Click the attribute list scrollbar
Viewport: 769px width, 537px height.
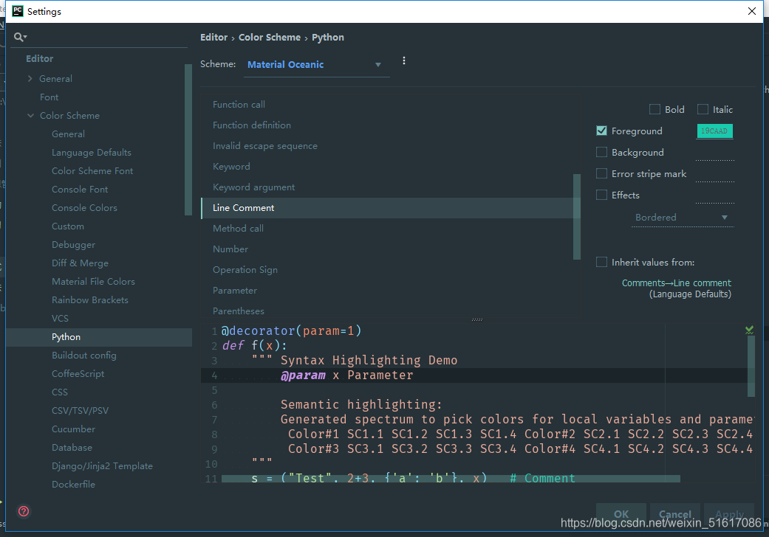[577, 217]
